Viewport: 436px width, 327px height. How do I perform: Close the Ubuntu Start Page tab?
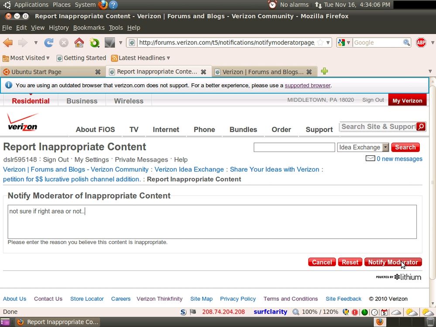pyautogui.click(x=98, y=72)
